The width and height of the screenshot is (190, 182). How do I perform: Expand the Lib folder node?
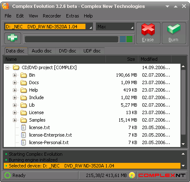coord(15,105)
